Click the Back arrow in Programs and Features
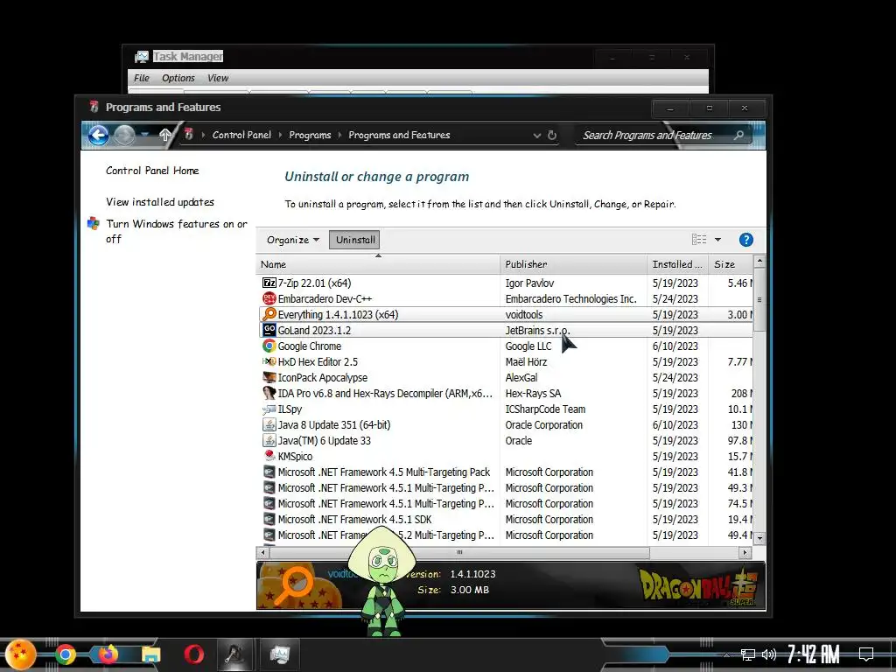This screenshot has height=672, width=896. 98,135
